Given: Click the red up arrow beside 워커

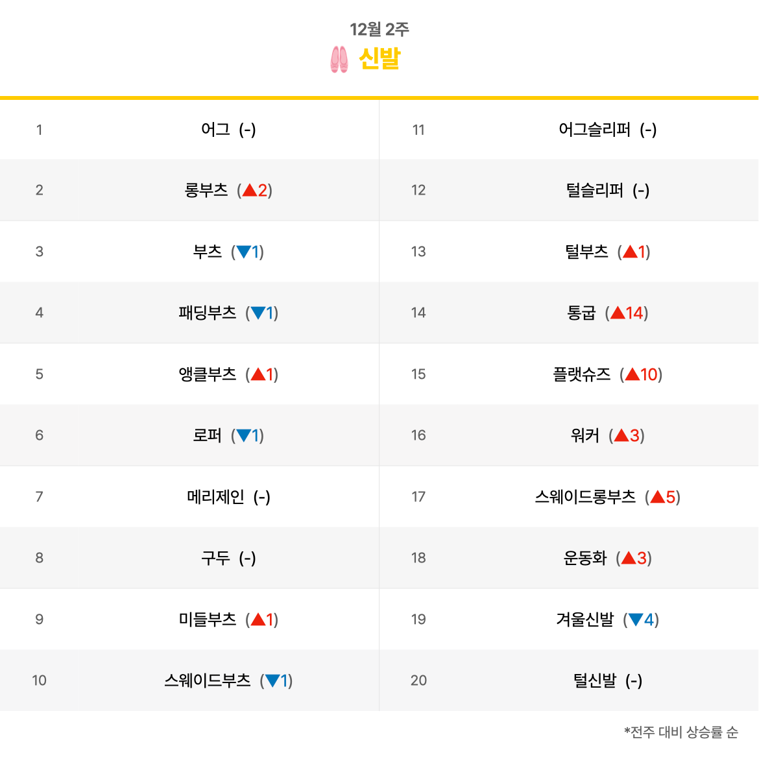Looking at the screenshot, I should pos(621,436).
